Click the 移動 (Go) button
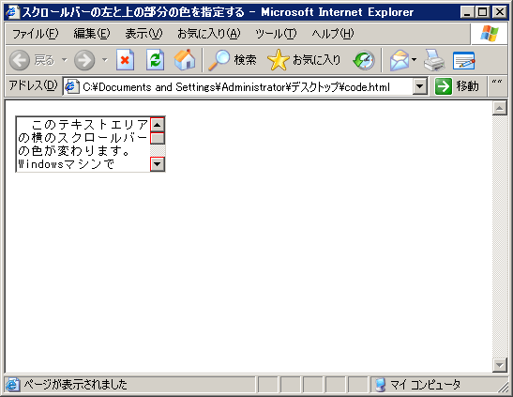 458,86
